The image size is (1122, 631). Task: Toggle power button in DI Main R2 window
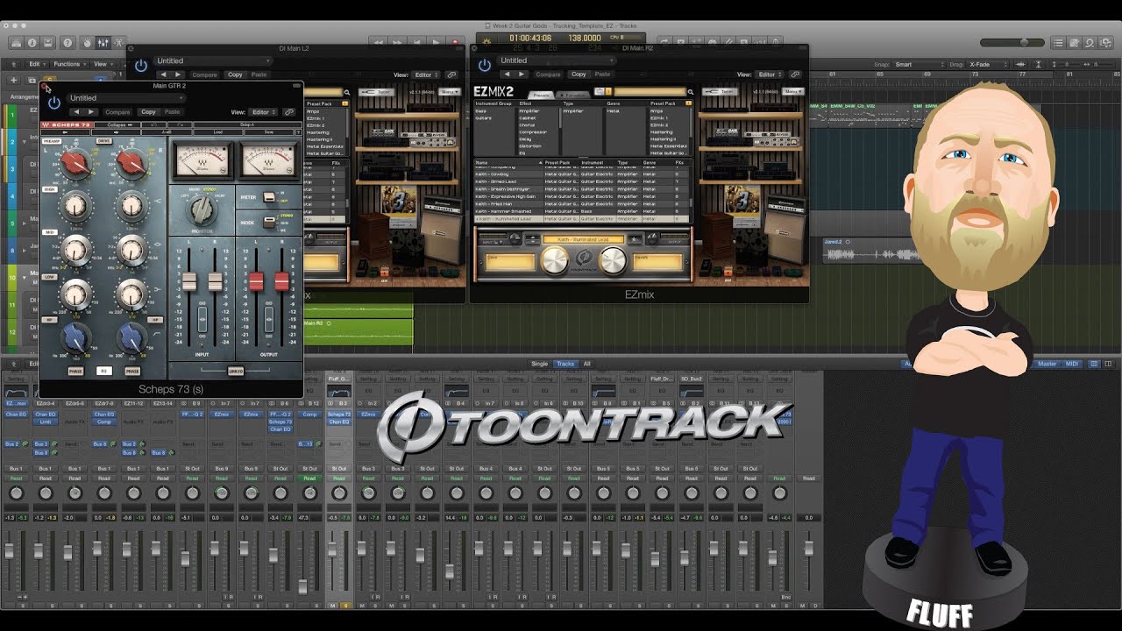[x=485, y=66]
